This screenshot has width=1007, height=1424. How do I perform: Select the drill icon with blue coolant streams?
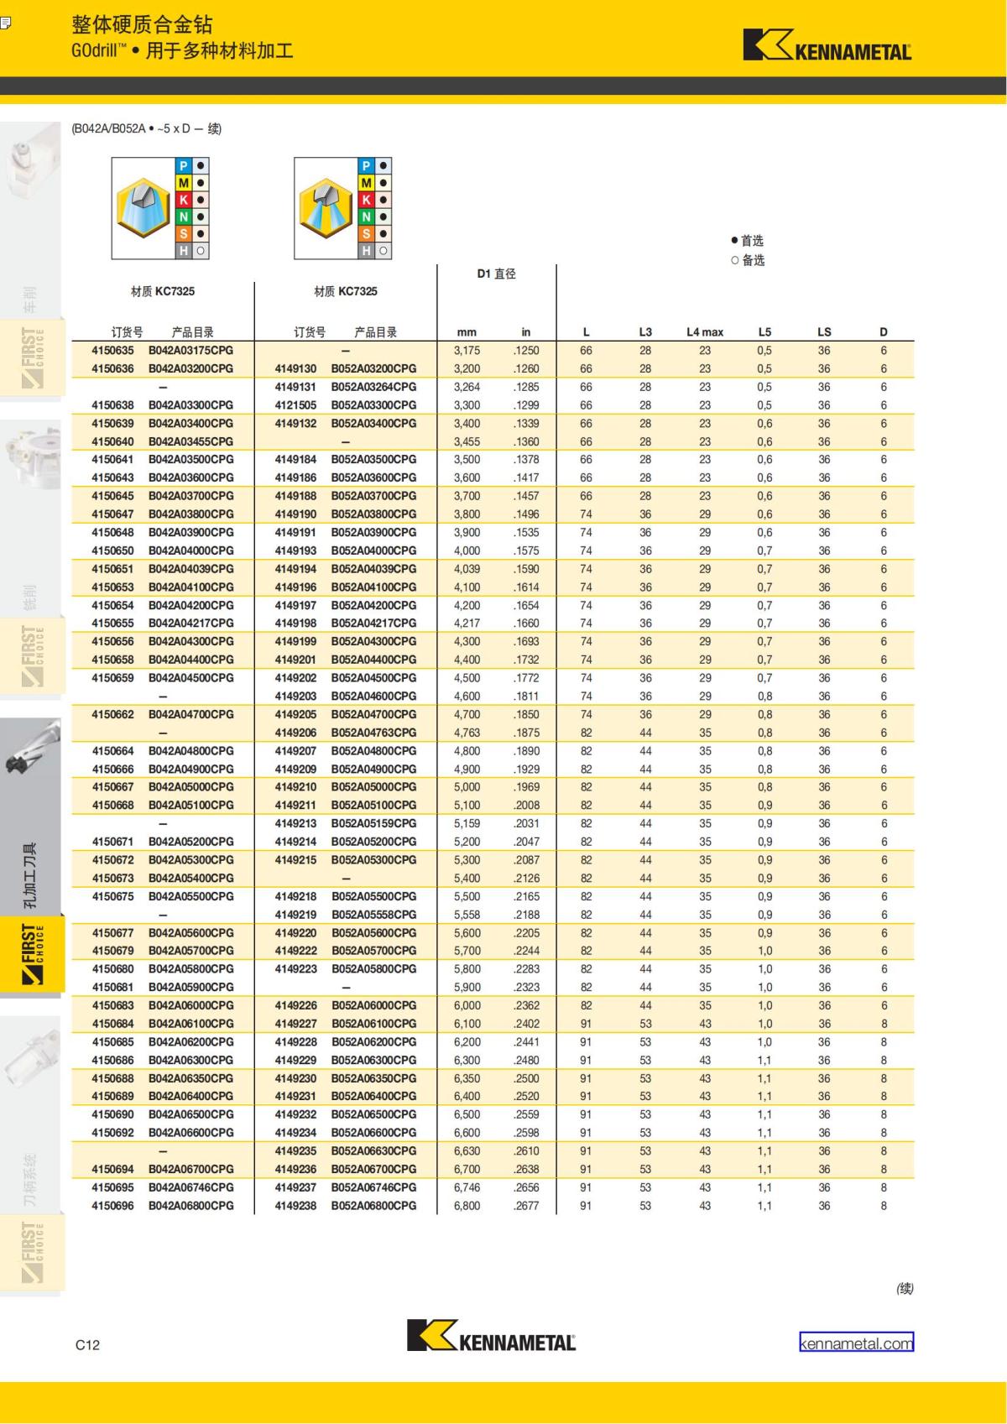coord(326,208)
